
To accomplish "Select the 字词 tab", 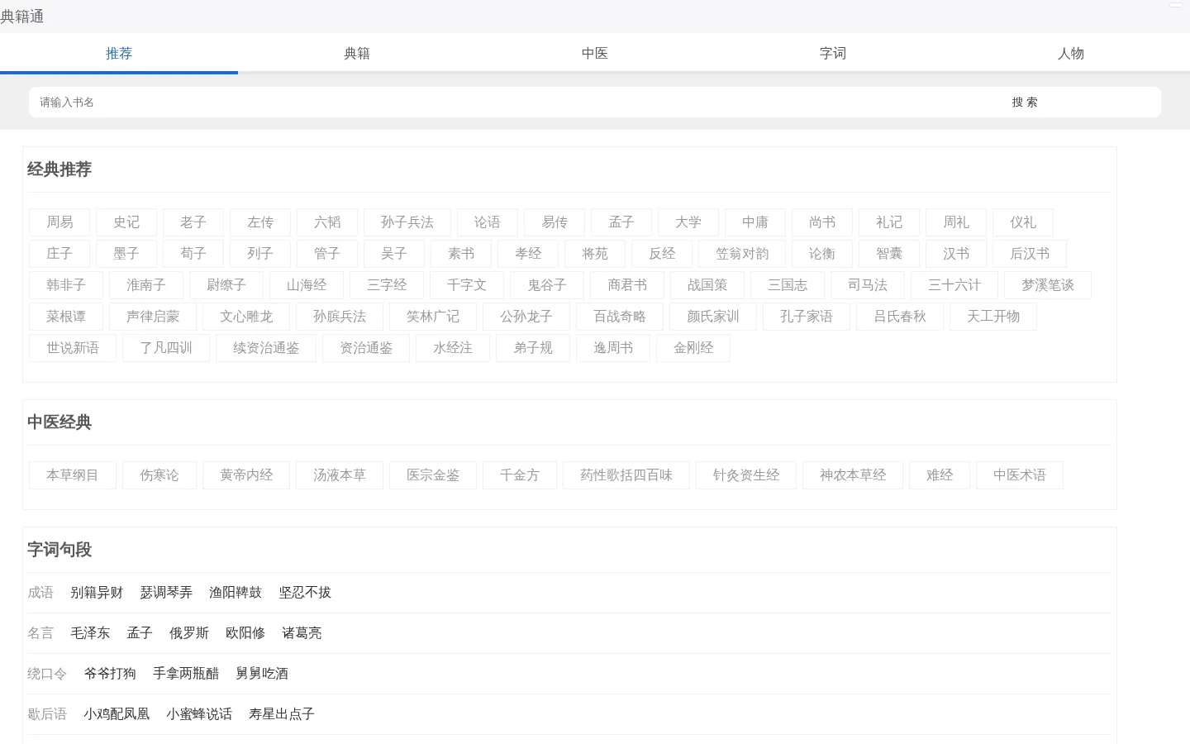I will pyautogui.click(x=833, y=53).
